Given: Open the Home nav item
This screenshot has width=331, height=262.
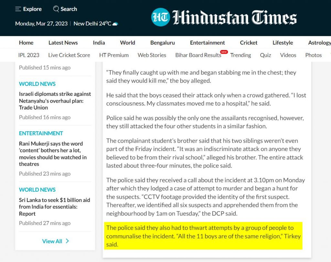Looking at the screenshot, I should point(26,43).
